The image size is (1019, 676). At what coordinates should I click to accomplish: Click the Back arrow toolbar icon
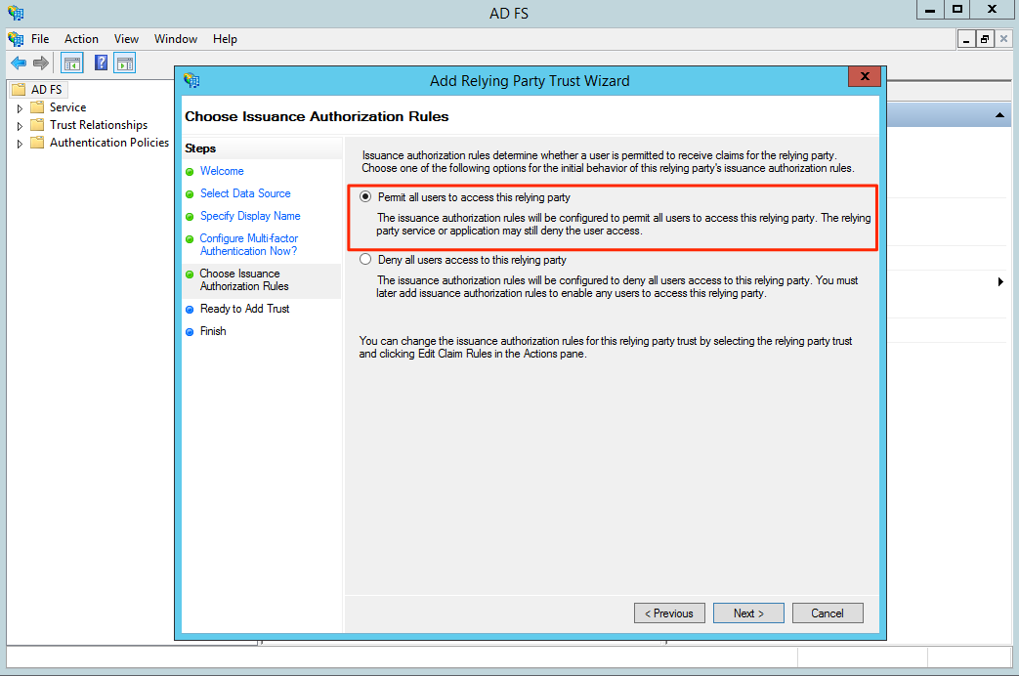pos(19,63)
